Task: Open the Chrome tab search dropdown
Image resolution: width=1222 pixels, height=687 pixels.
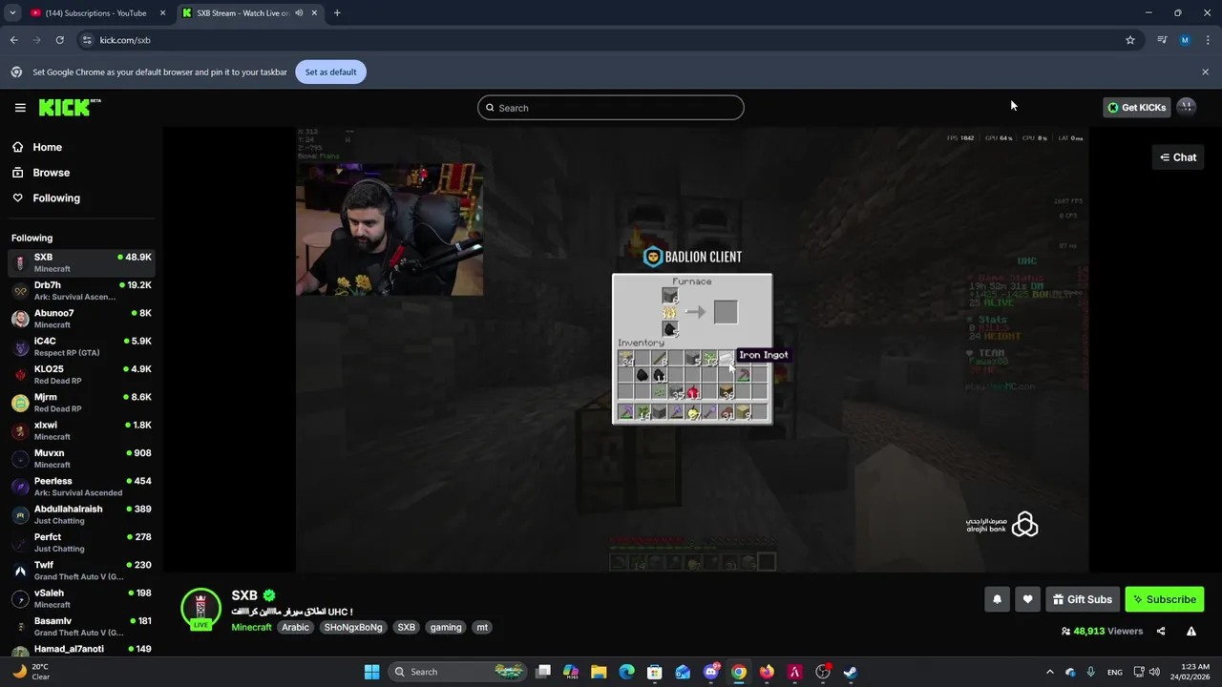Action: pyautogui.click(x=11, y=13)
